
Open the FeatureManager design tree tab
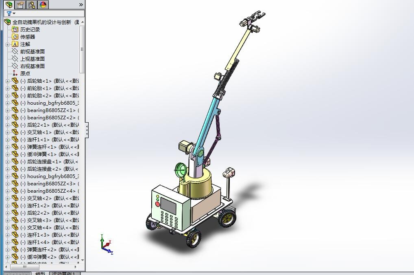click(x=9, y=5)
